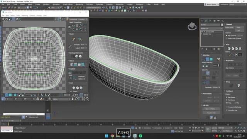The width and height of the screenshot is (247, 139).
Task: Toggle Map Seams checkbox
Action: click(227, 97)
